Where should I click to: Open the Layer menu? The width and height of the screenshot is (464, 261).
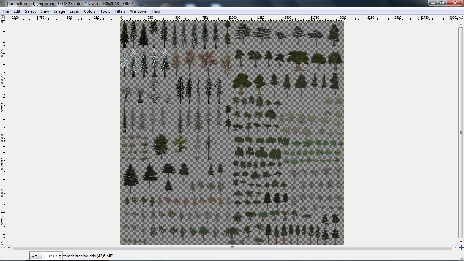pyautogui.click(x=74, y=11)
